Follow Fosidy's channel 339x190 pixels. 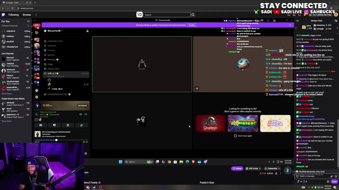pos(237,169)
